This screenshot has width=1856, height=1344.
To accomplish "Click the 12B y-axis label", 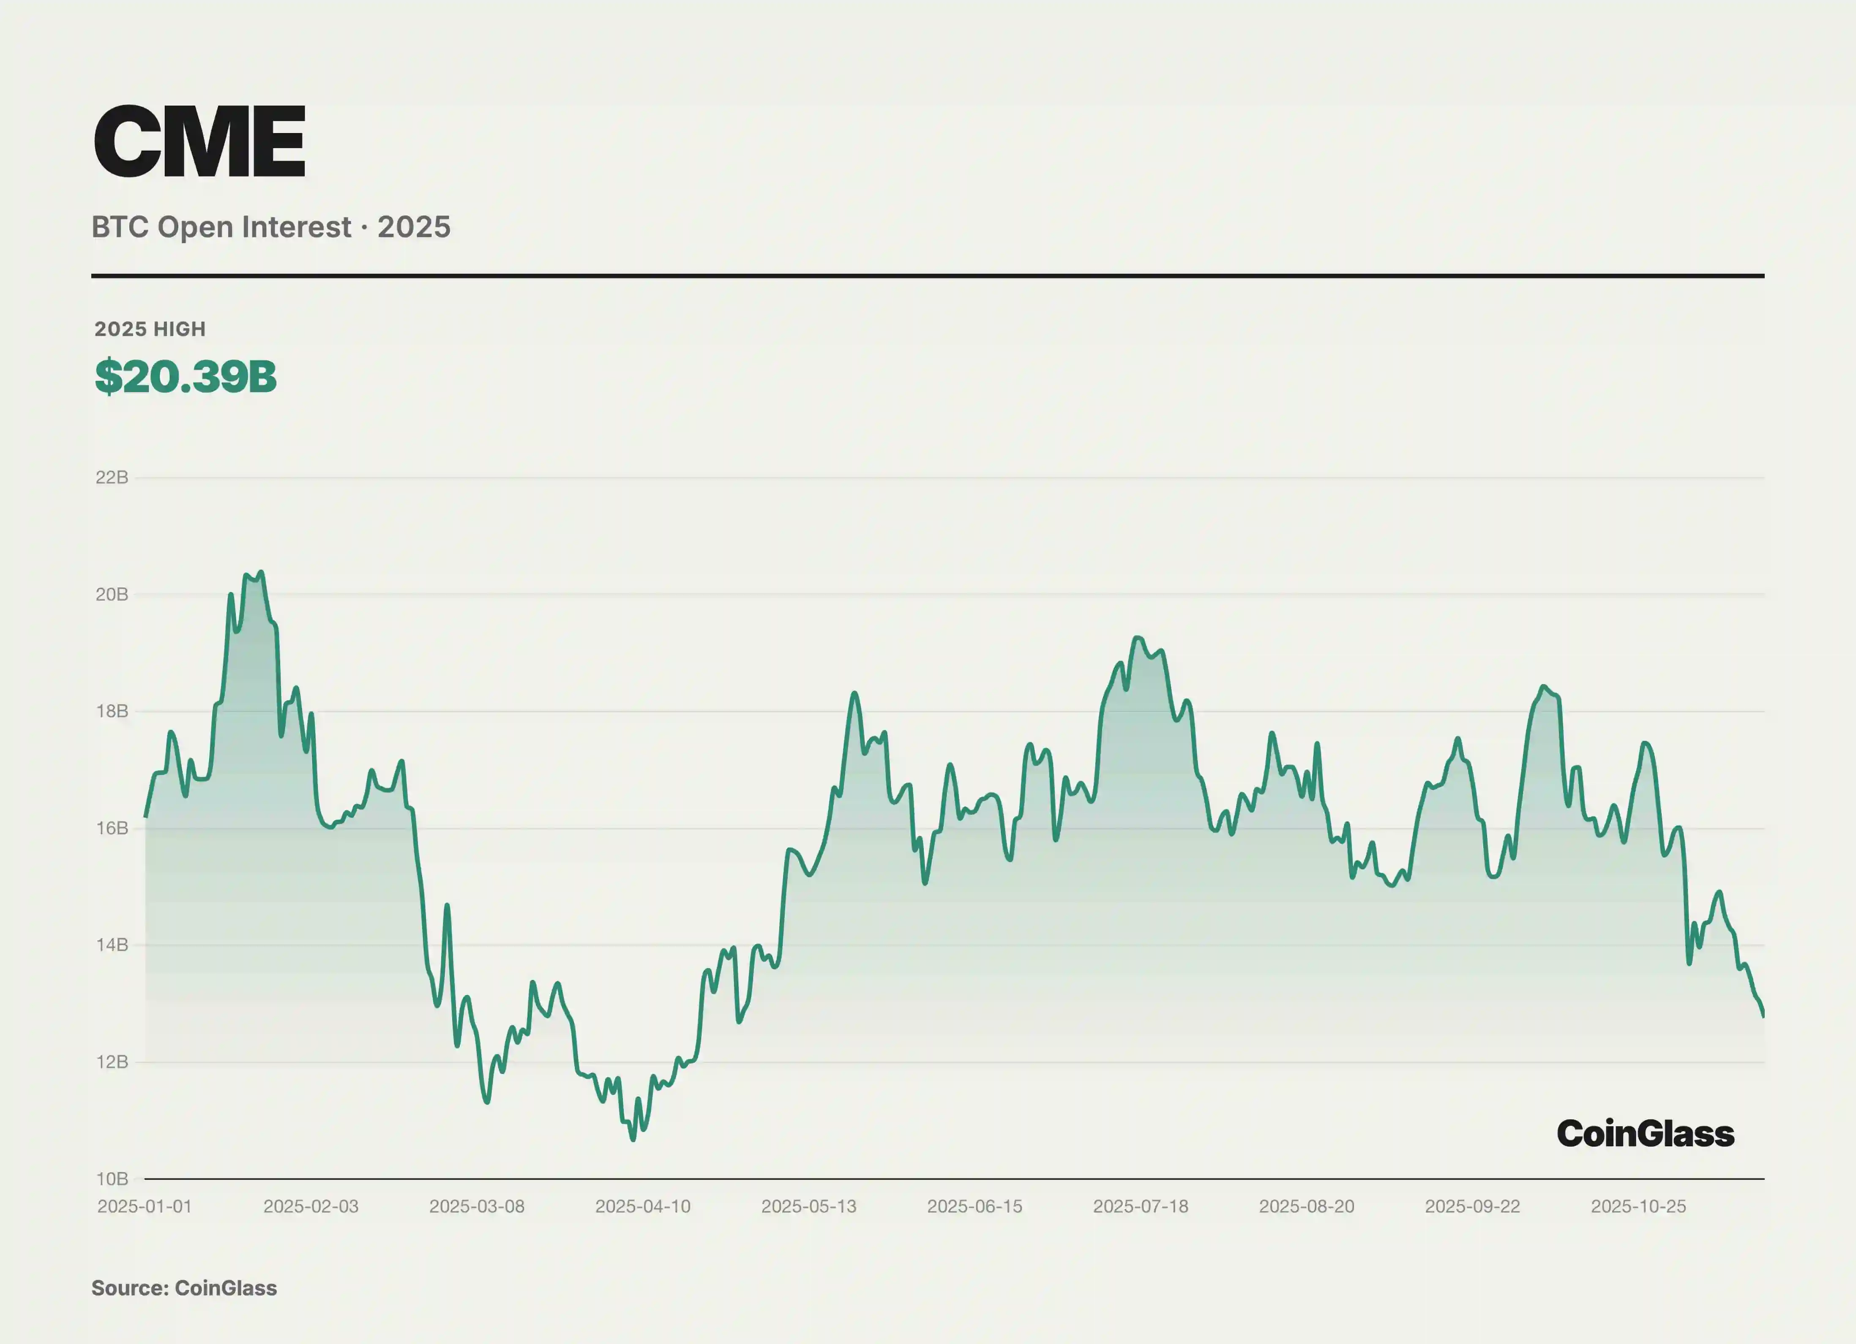I will click(112, 1063).
